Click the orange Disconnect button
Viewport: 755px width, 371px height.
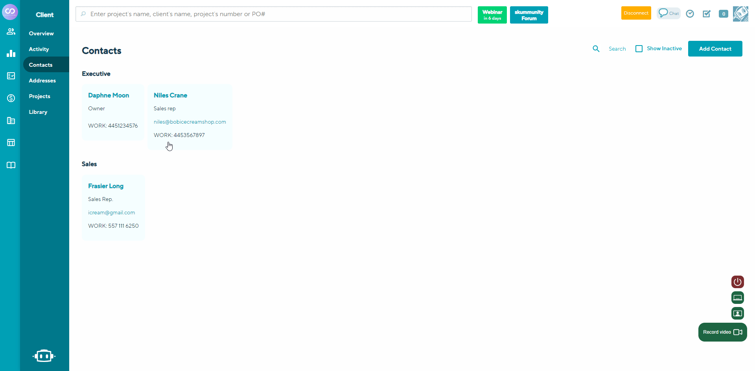click(636, 13)
